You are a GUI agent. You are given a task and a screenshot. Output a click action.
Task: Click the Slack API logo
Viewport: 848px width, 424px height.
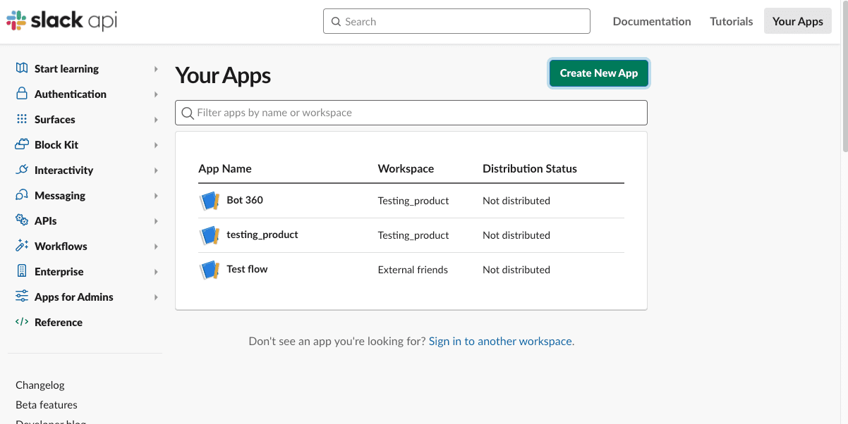pyautogui.click(x=61, y=21)
